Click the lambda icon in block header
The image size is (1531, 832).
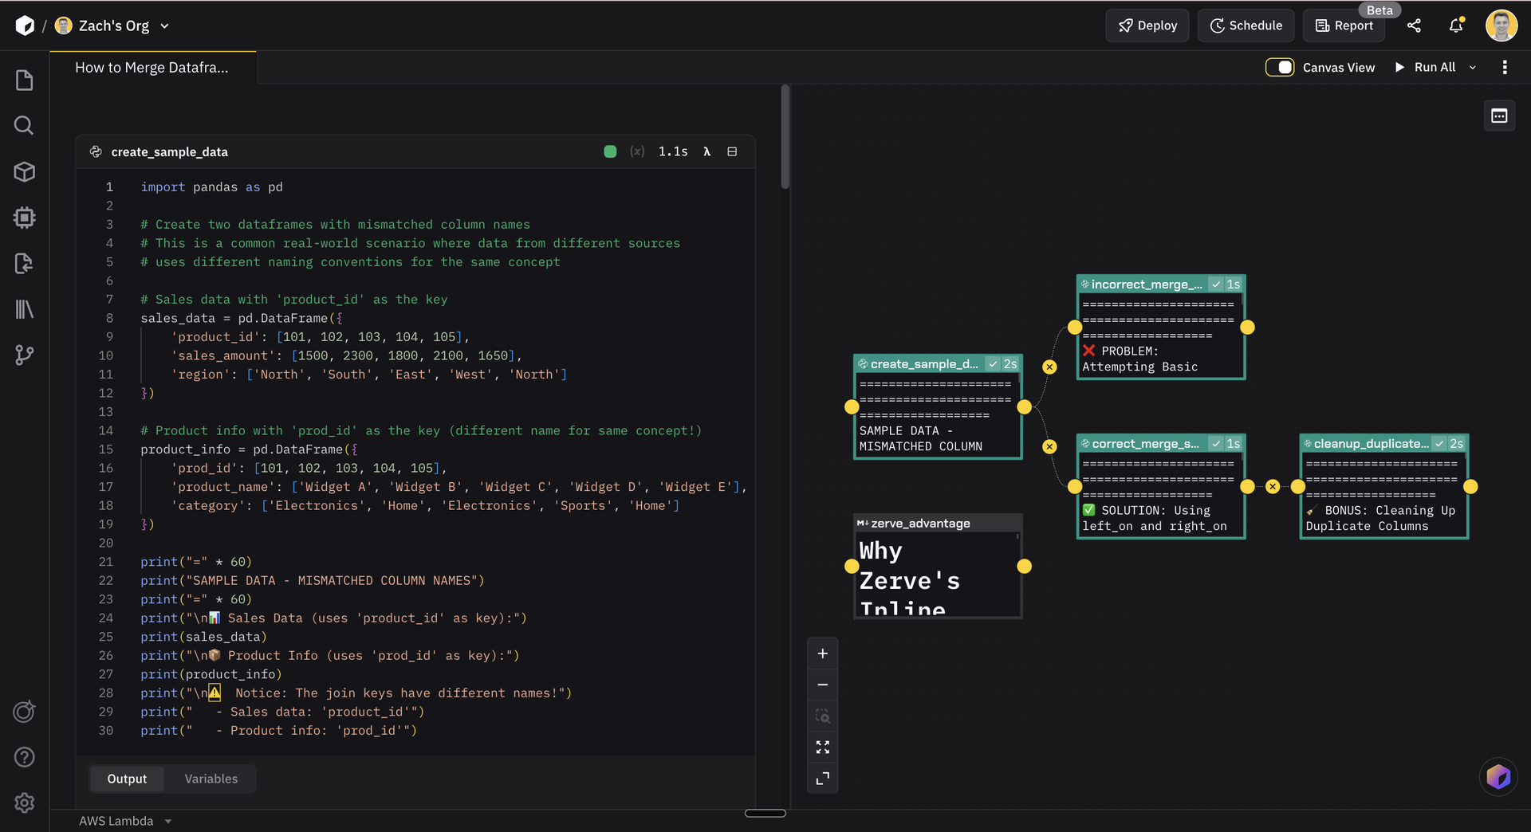[x=706, y=151]
